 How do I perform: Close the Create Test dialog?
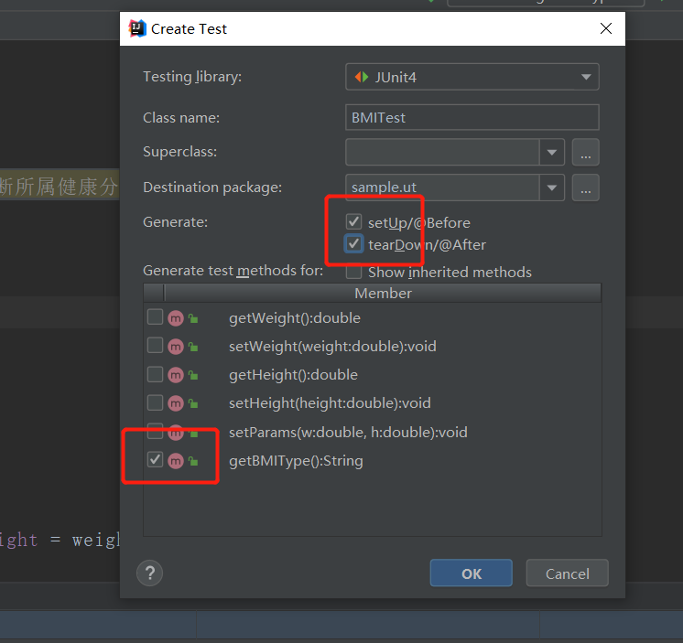(605, 28)
